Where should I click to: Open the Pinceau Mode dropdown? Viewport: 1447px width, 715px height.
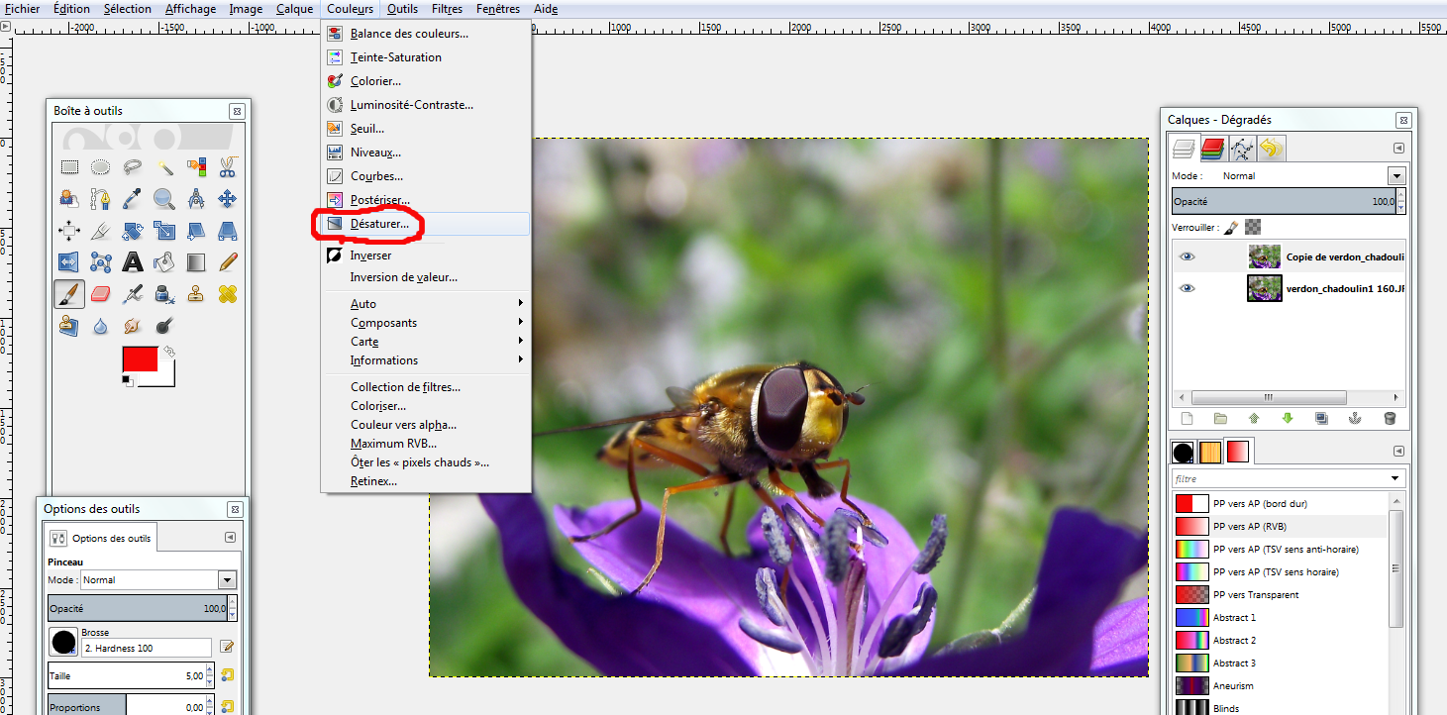pyautogui.click(x=227, y=579)
